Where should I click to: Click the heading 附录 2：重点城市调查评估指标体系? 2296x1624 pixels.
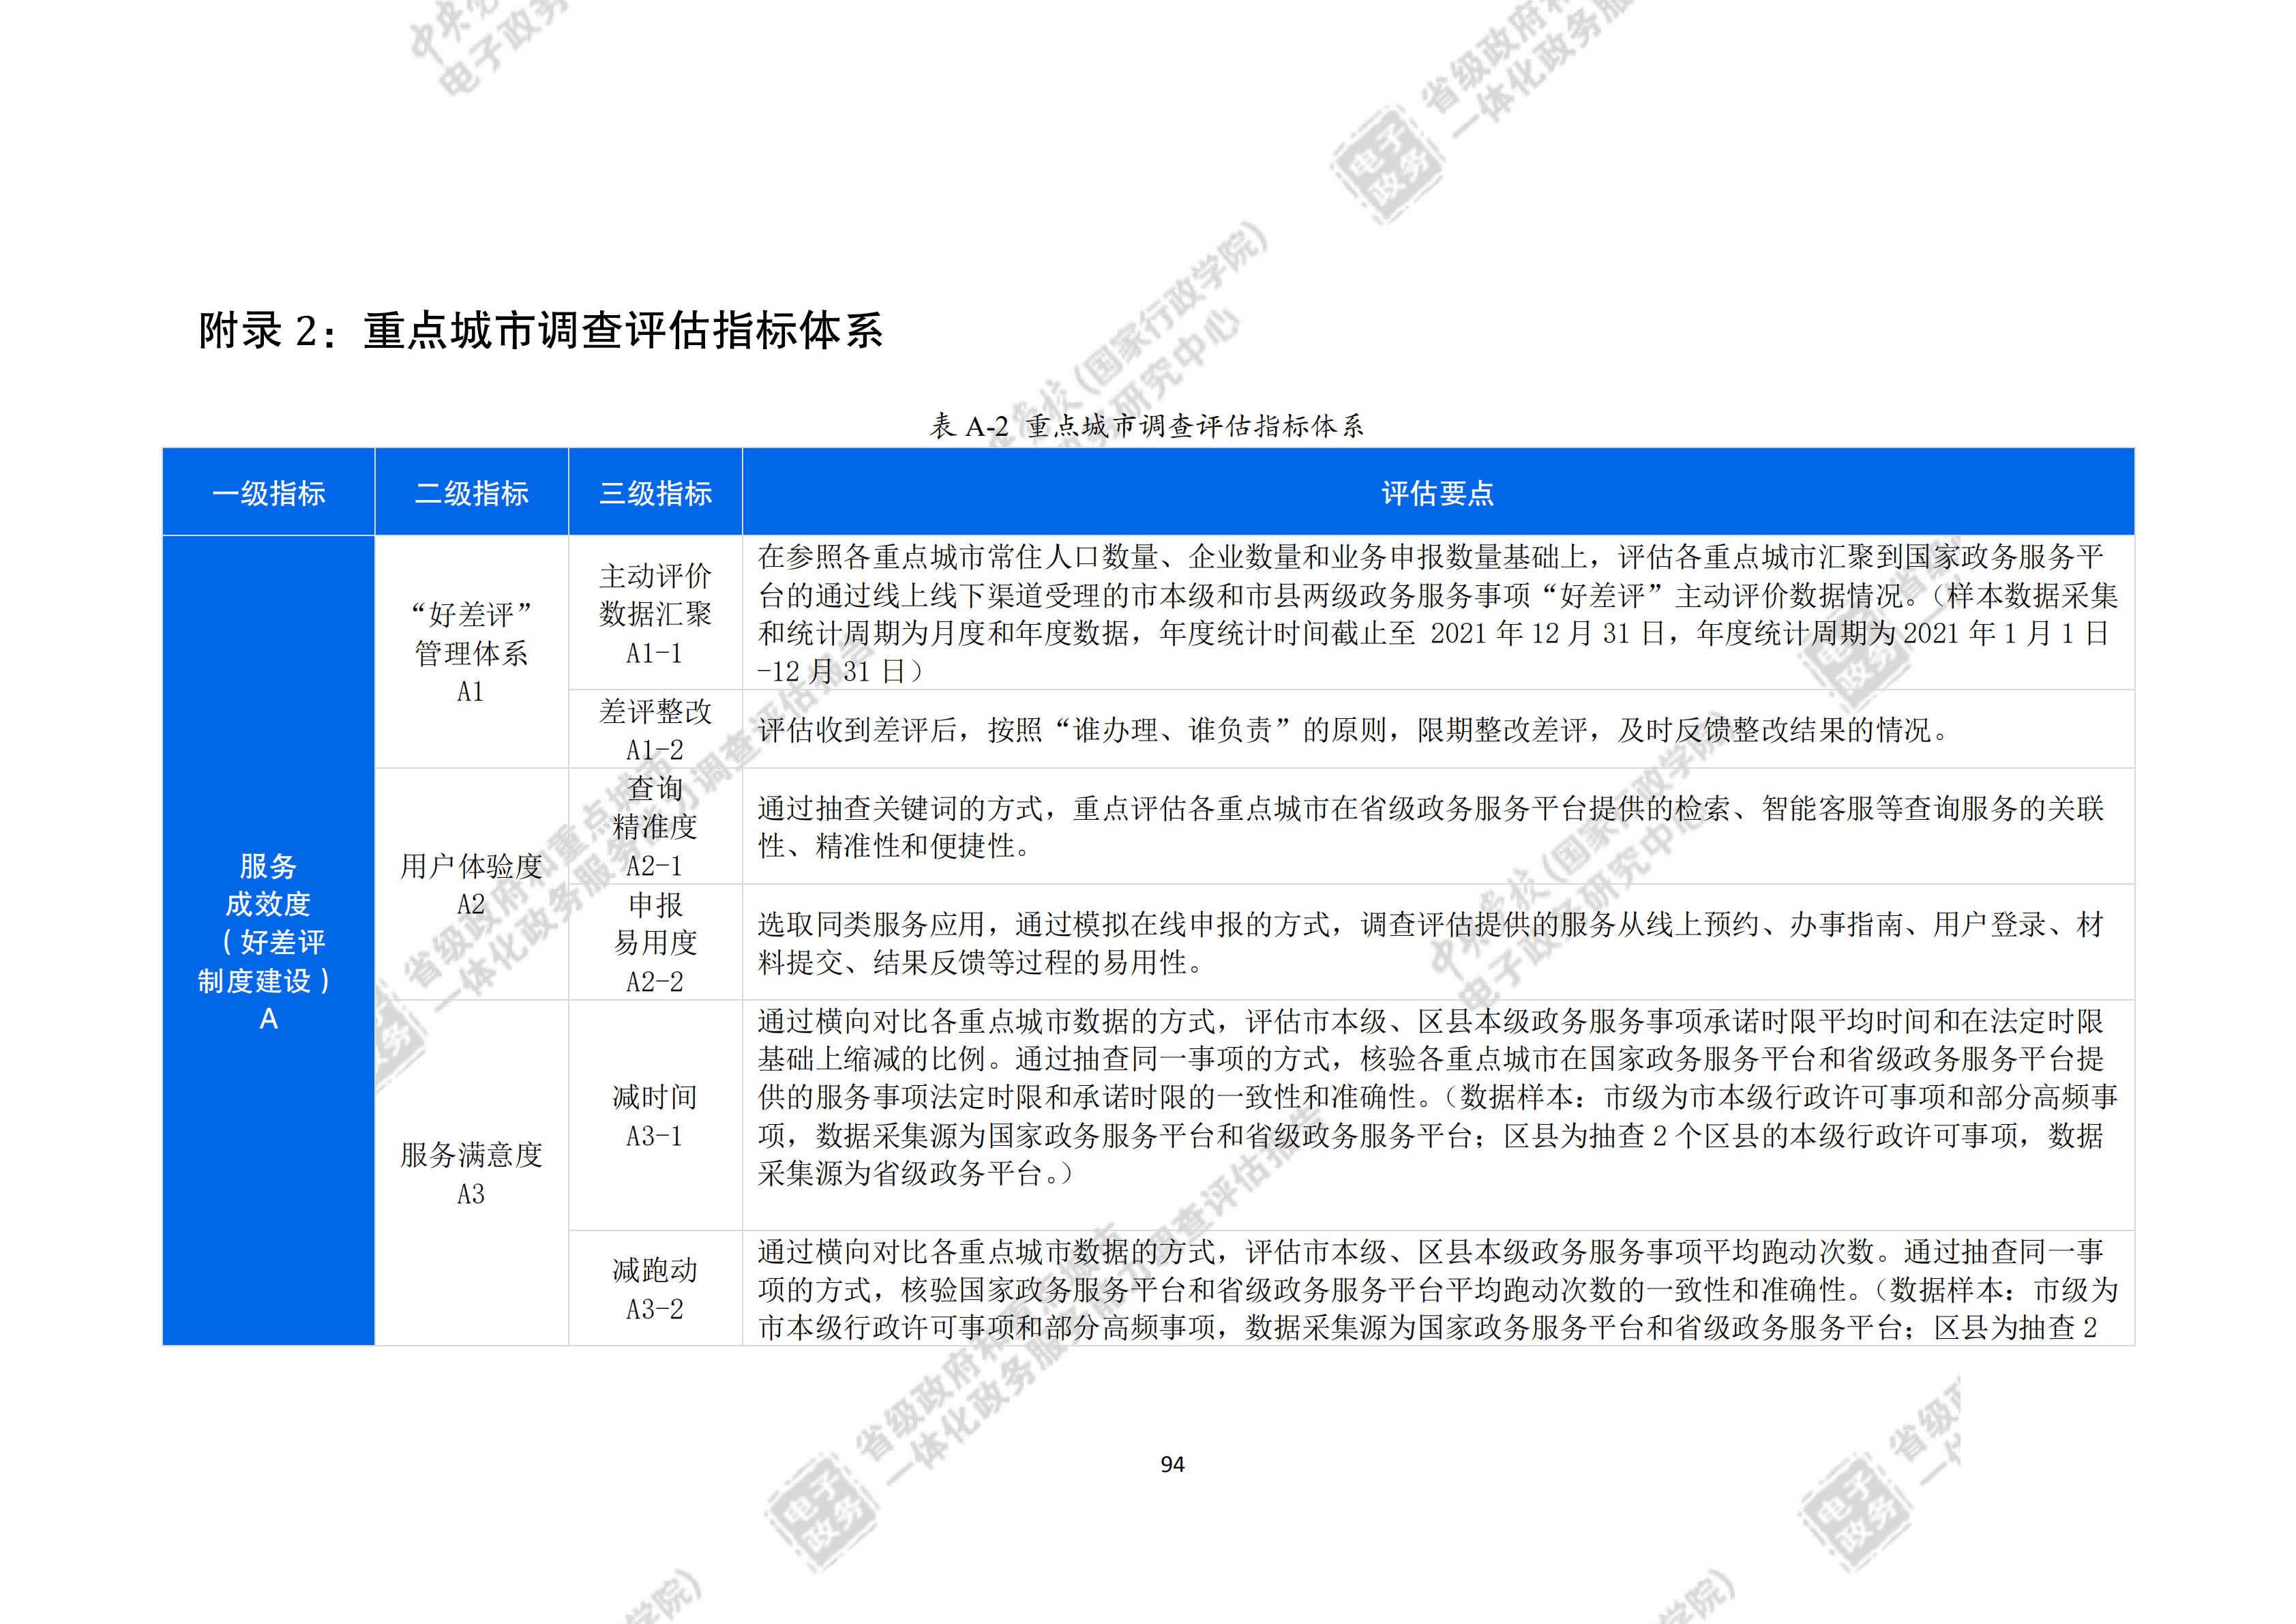pyautogui.click(x=540, y=331)
